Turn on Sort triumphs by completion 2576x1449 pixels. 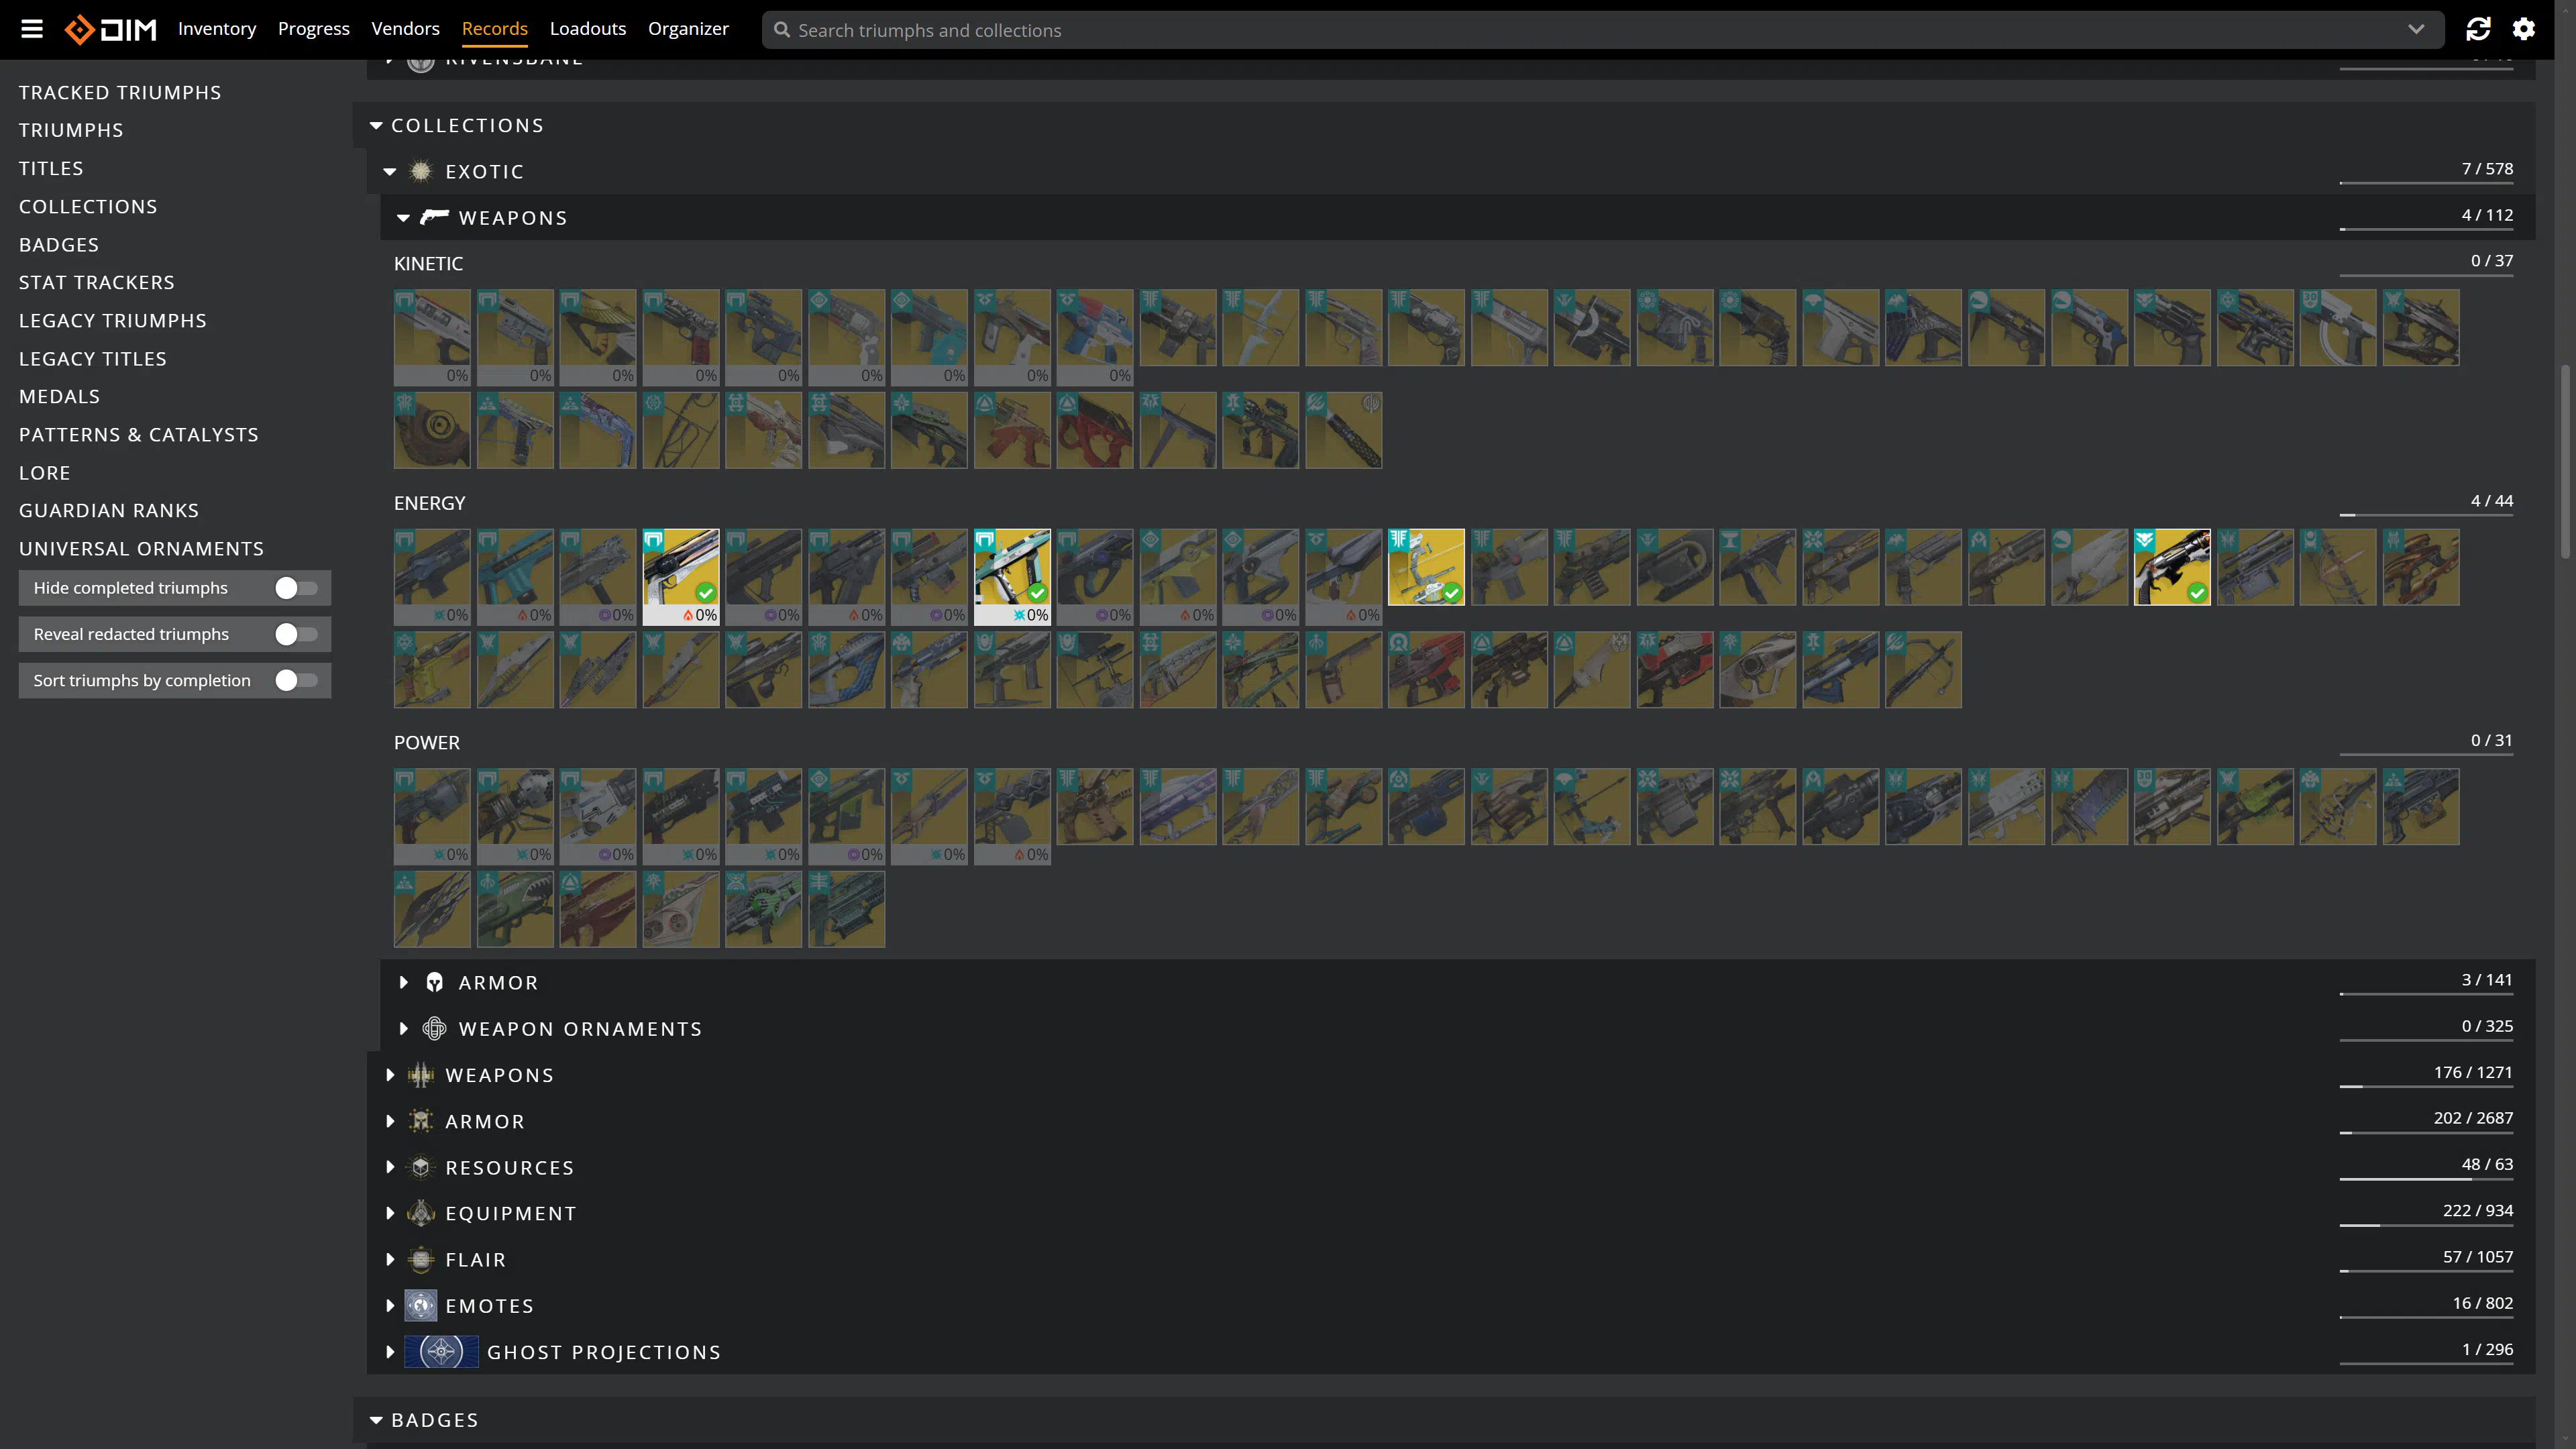click(x=296, y=680)
